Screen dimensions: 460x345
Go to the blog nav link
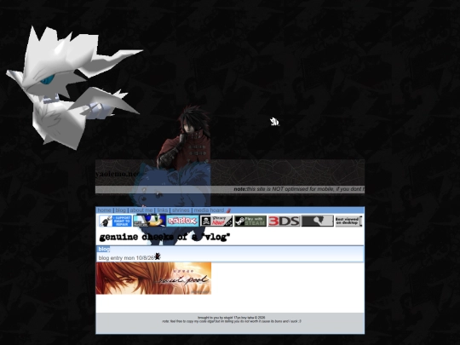click(120, 210)
